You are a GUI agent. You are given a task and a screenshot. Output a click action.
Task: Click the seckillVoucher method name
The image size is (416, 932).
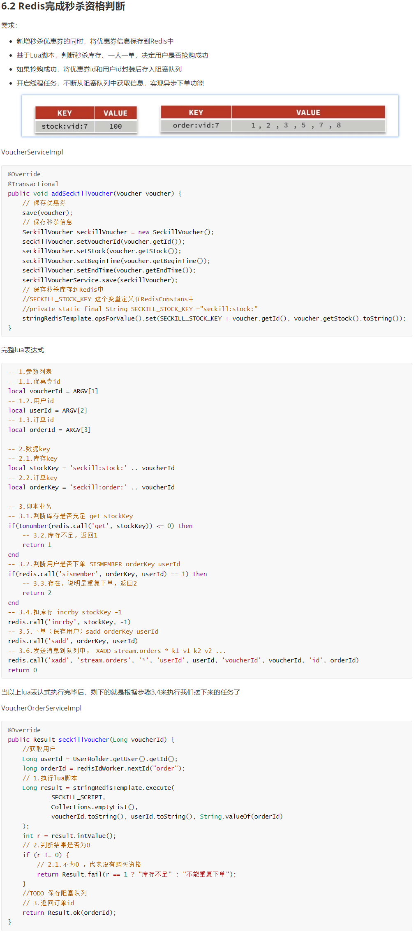(84, 740)
